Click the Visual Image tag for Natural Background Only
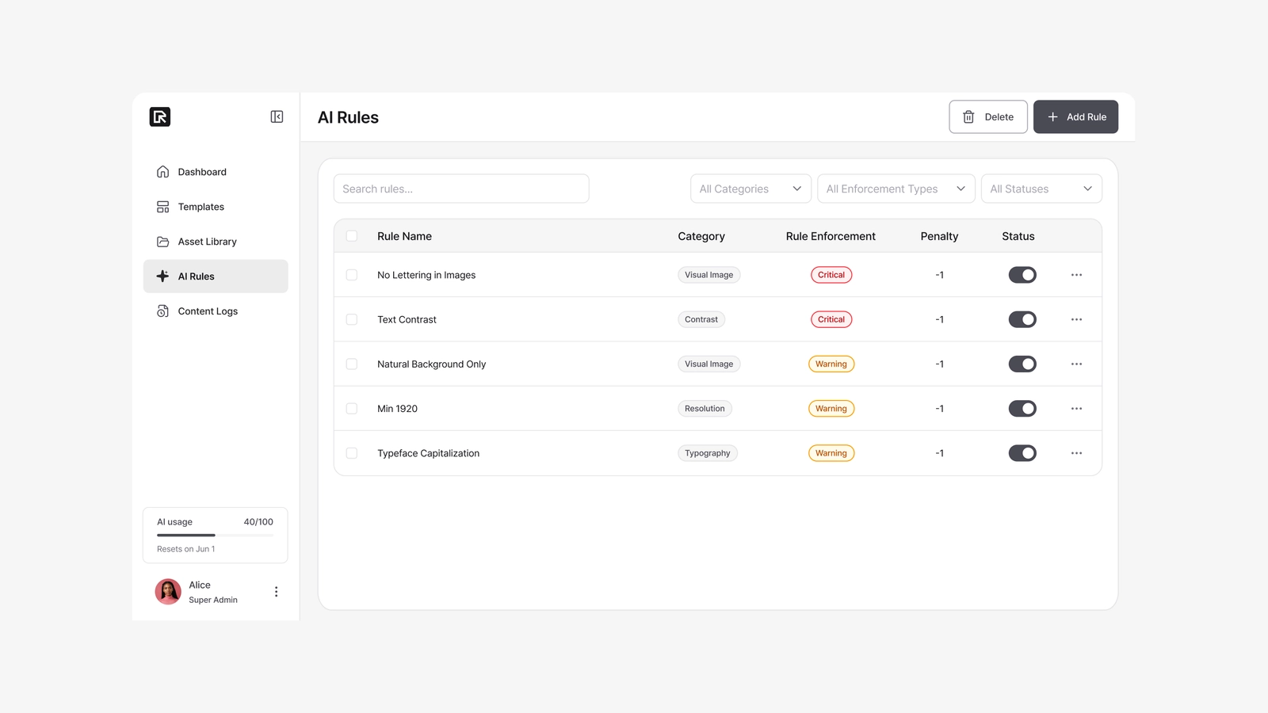The height and width of the screenshot is (713, 1268). click(709, 364)
